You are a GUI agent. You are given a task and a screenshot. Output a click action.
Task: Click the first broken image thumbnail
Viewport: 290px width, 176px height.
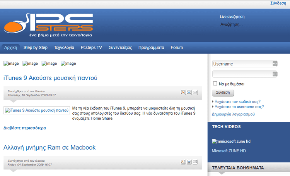point(11,64)
